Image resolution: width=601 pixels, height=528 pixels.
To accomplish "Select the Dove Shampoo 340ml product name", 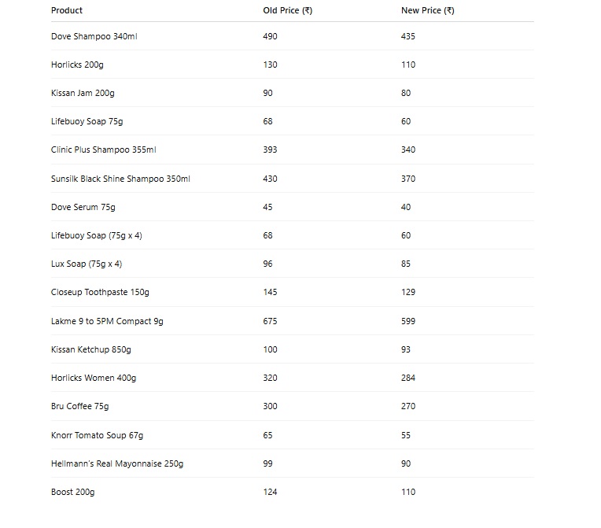I will coord(94,36).
